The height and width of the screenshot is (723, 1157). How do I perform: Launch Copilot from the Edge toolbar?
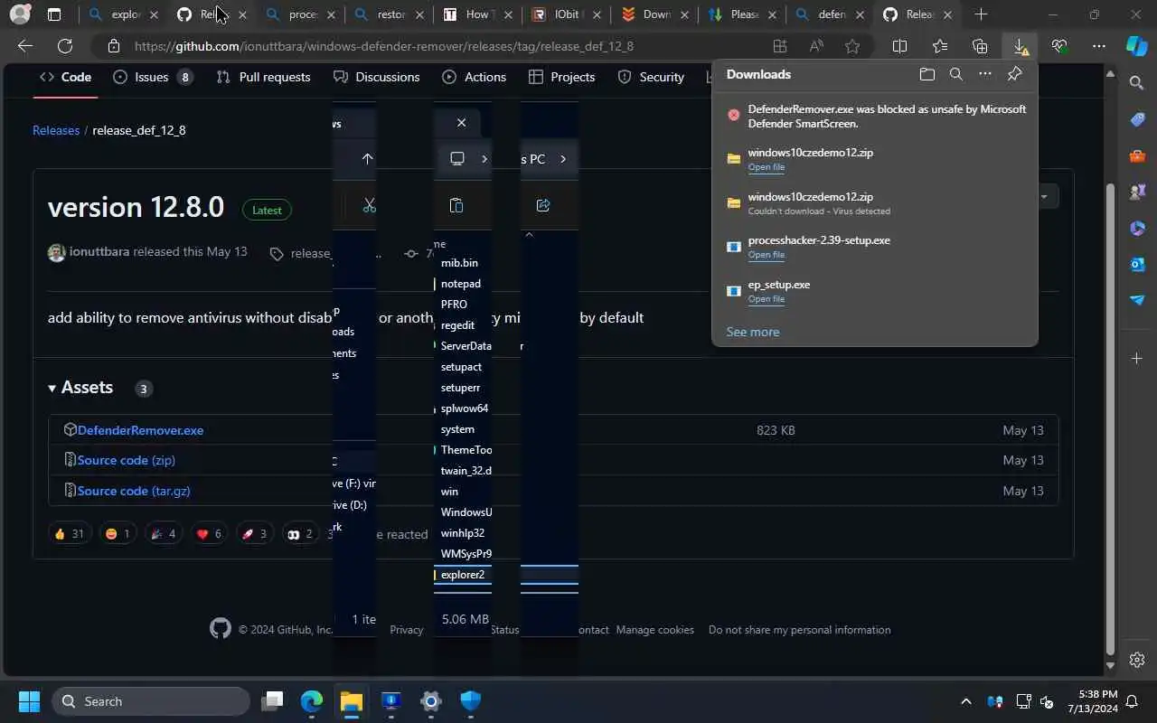(1136, 46)
